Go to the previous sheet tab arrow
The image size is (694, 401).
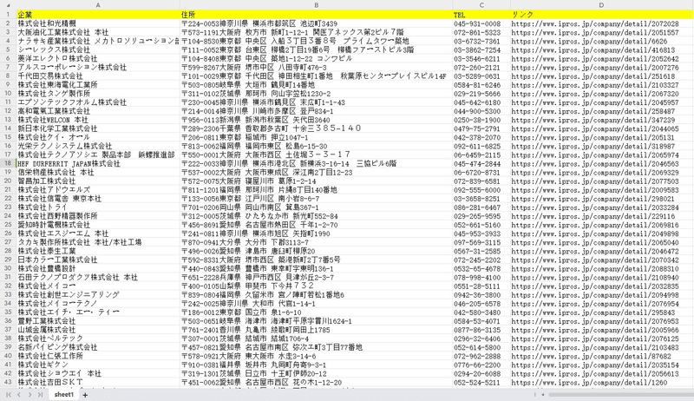18,394
